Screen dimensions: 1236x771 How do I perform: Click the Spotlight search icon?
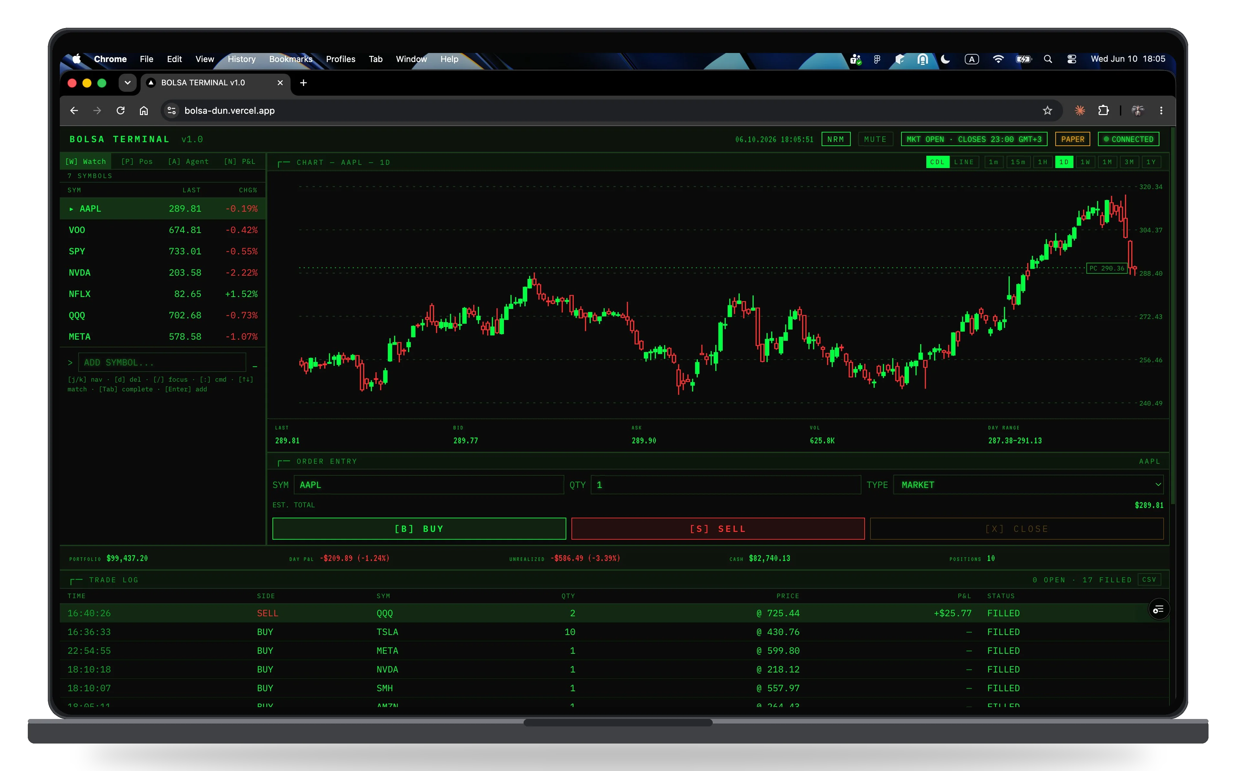pyautogui.click(x=1048, y=59)
